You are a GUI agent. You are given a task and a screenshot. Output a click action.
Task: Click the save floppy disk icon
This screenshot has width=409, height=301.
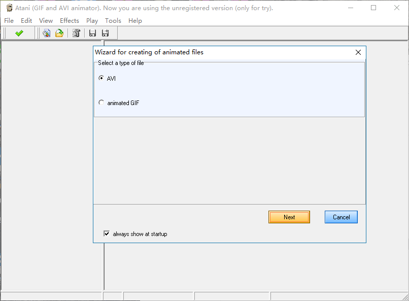92,33
